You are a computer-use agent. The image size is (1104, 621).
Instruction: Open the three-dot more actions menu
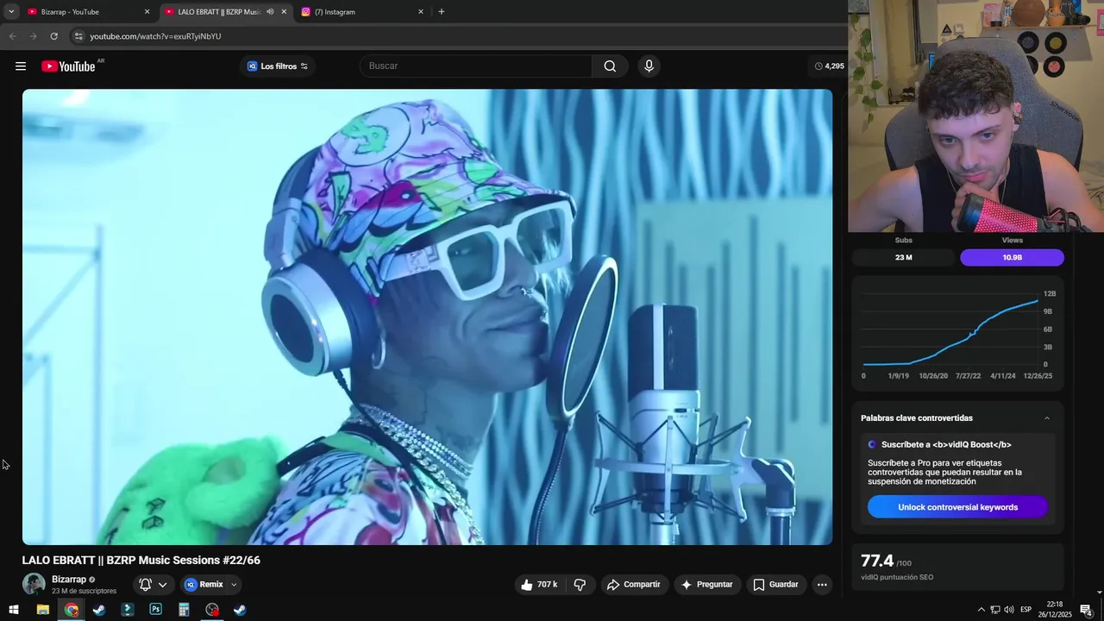coord(822,585)
